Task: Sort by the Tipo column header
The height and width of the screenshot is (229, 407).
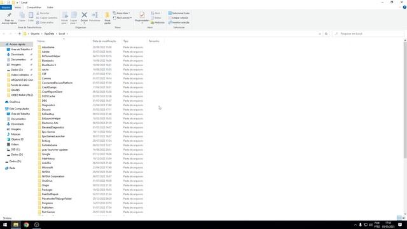Action: click(126, 41)
